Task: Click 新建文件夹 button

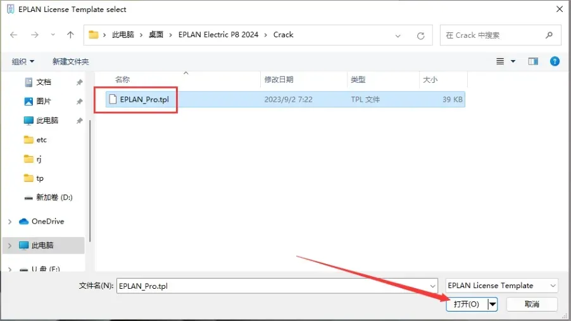Action: (71, 61)
